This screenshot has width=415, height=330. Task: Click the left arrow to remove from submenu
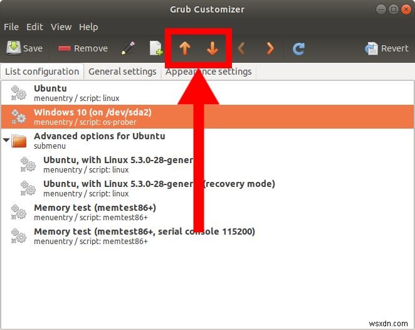click(241, 48)
